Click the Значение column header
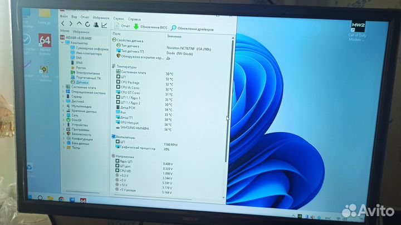 click(x=174, y=36)
